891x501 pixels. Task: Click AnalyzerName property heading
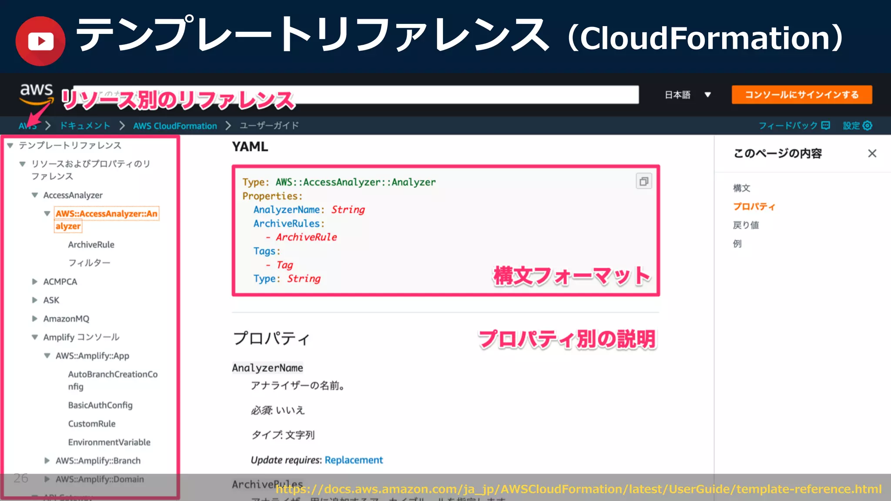[x=268, y=368]
